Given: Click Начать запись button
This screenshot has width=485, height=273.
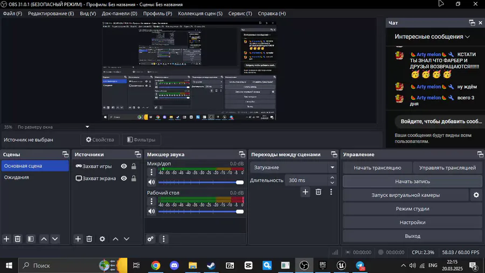Looking at the screenshot, I should (x=412, y=181).
